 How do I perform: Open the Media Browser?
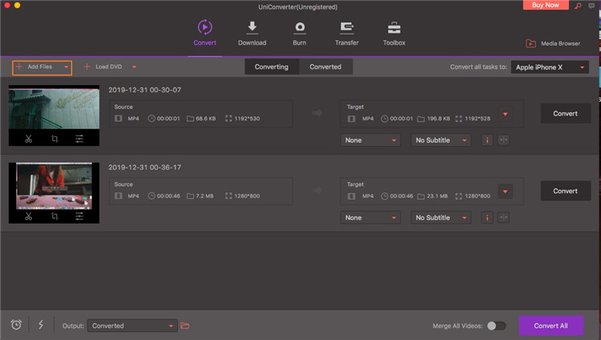[x=553, y=43]
